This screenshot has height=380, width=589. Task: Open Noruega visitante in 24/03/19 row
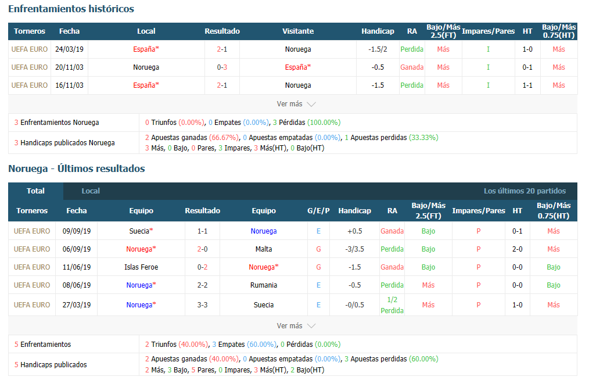point(298,49)
